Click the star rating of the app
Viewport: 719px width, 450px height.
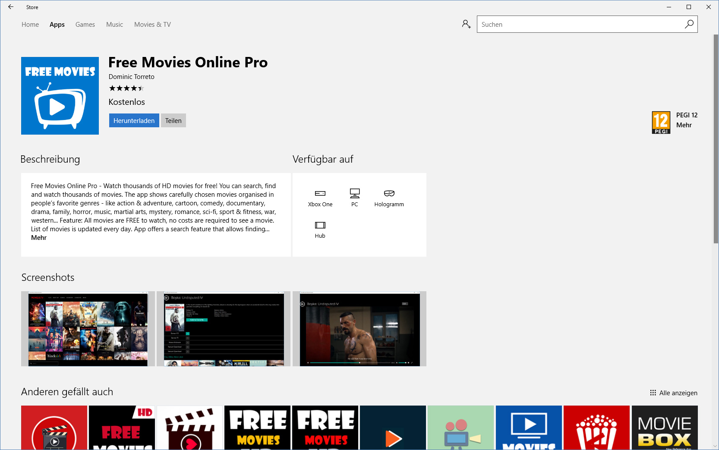point(126,88)
